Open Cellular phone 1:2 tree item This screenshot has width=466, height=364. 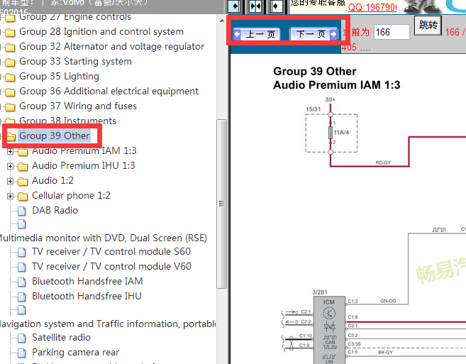(71, 195)
